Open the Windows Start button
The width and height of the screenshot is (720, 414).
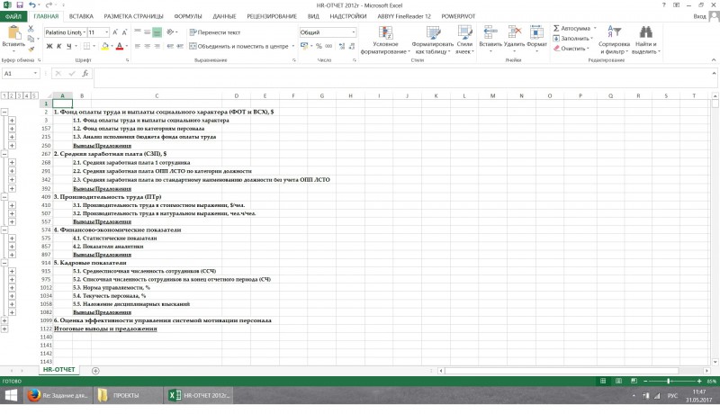coord(11,395)
